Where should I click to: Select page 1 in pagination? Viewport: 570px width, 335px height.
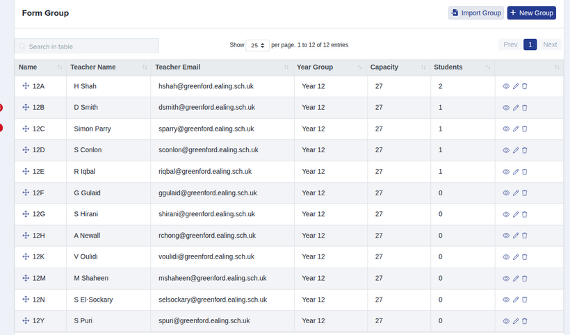pos(530,44)
